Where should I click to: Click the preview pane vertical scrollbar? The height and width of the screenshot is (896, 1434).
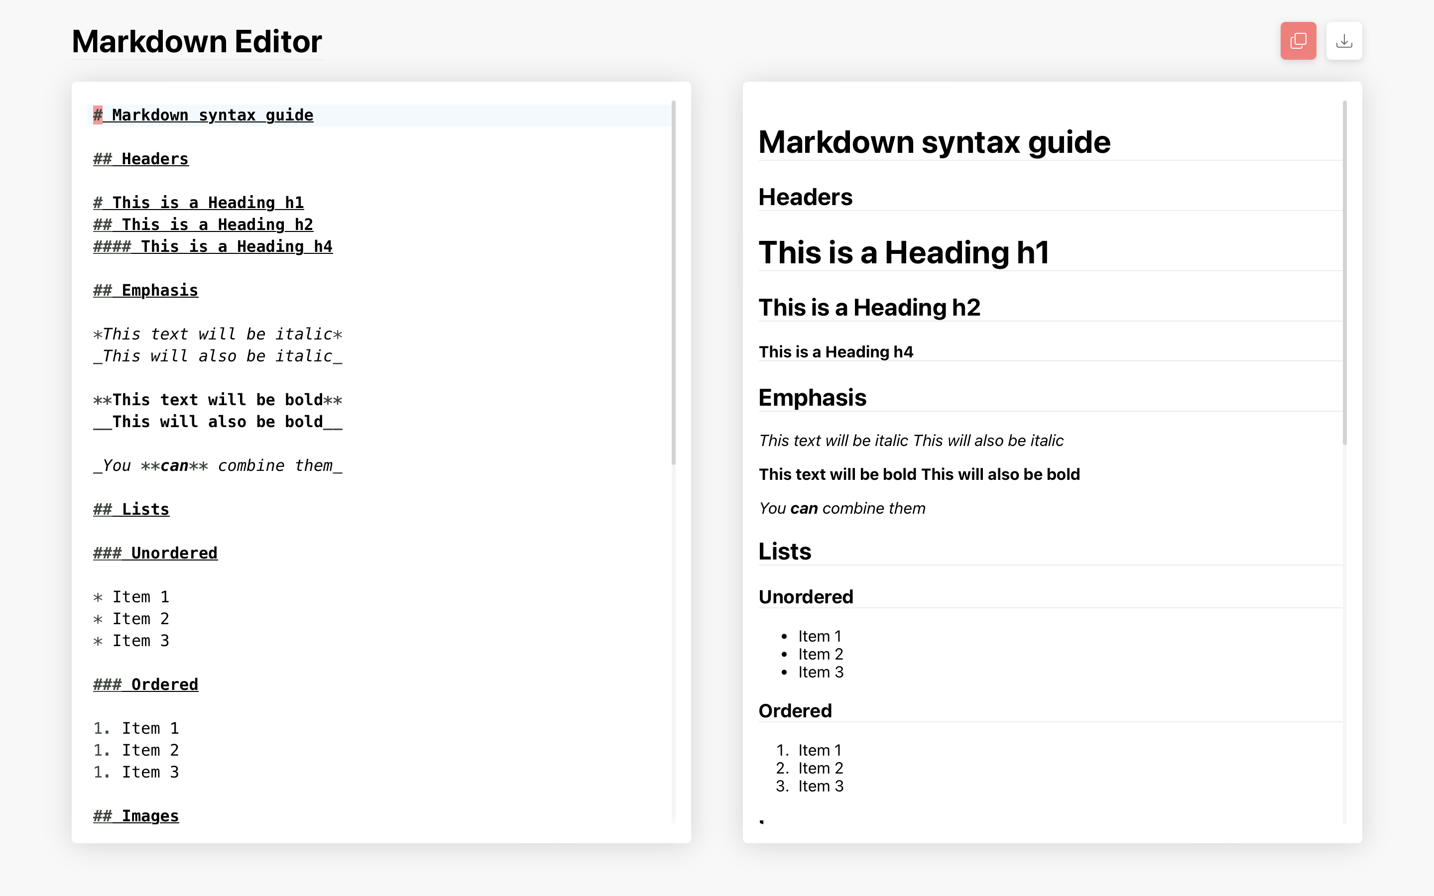point(1344,273)
